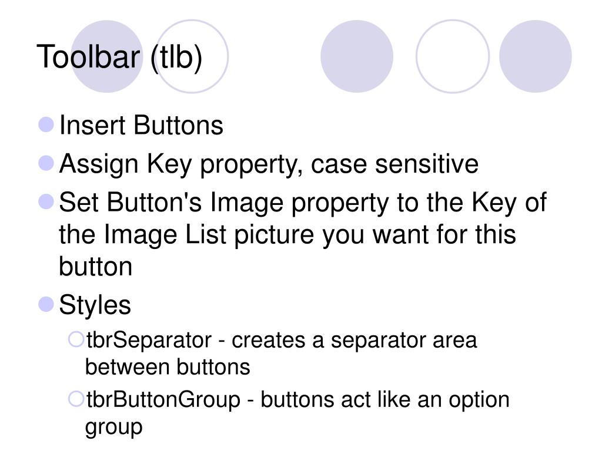Click the hollow bullet before tbrButtonGroup
Viewport: 602px width, 451px height.
click(76, 399)
